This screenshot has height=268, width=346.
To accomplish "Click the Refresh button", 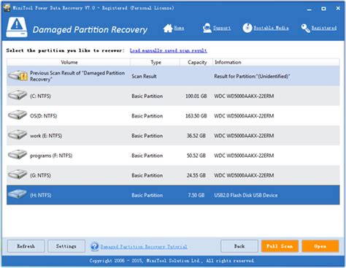I will click(26, 246).
